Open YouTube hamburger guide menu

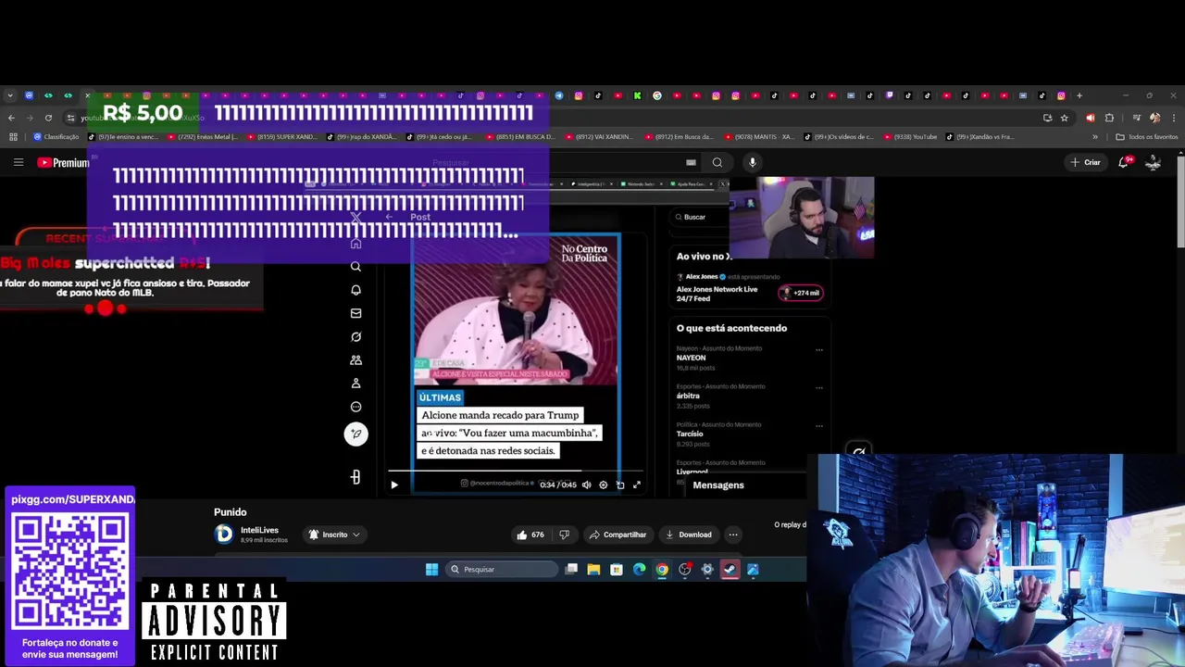tap(18, 162)
